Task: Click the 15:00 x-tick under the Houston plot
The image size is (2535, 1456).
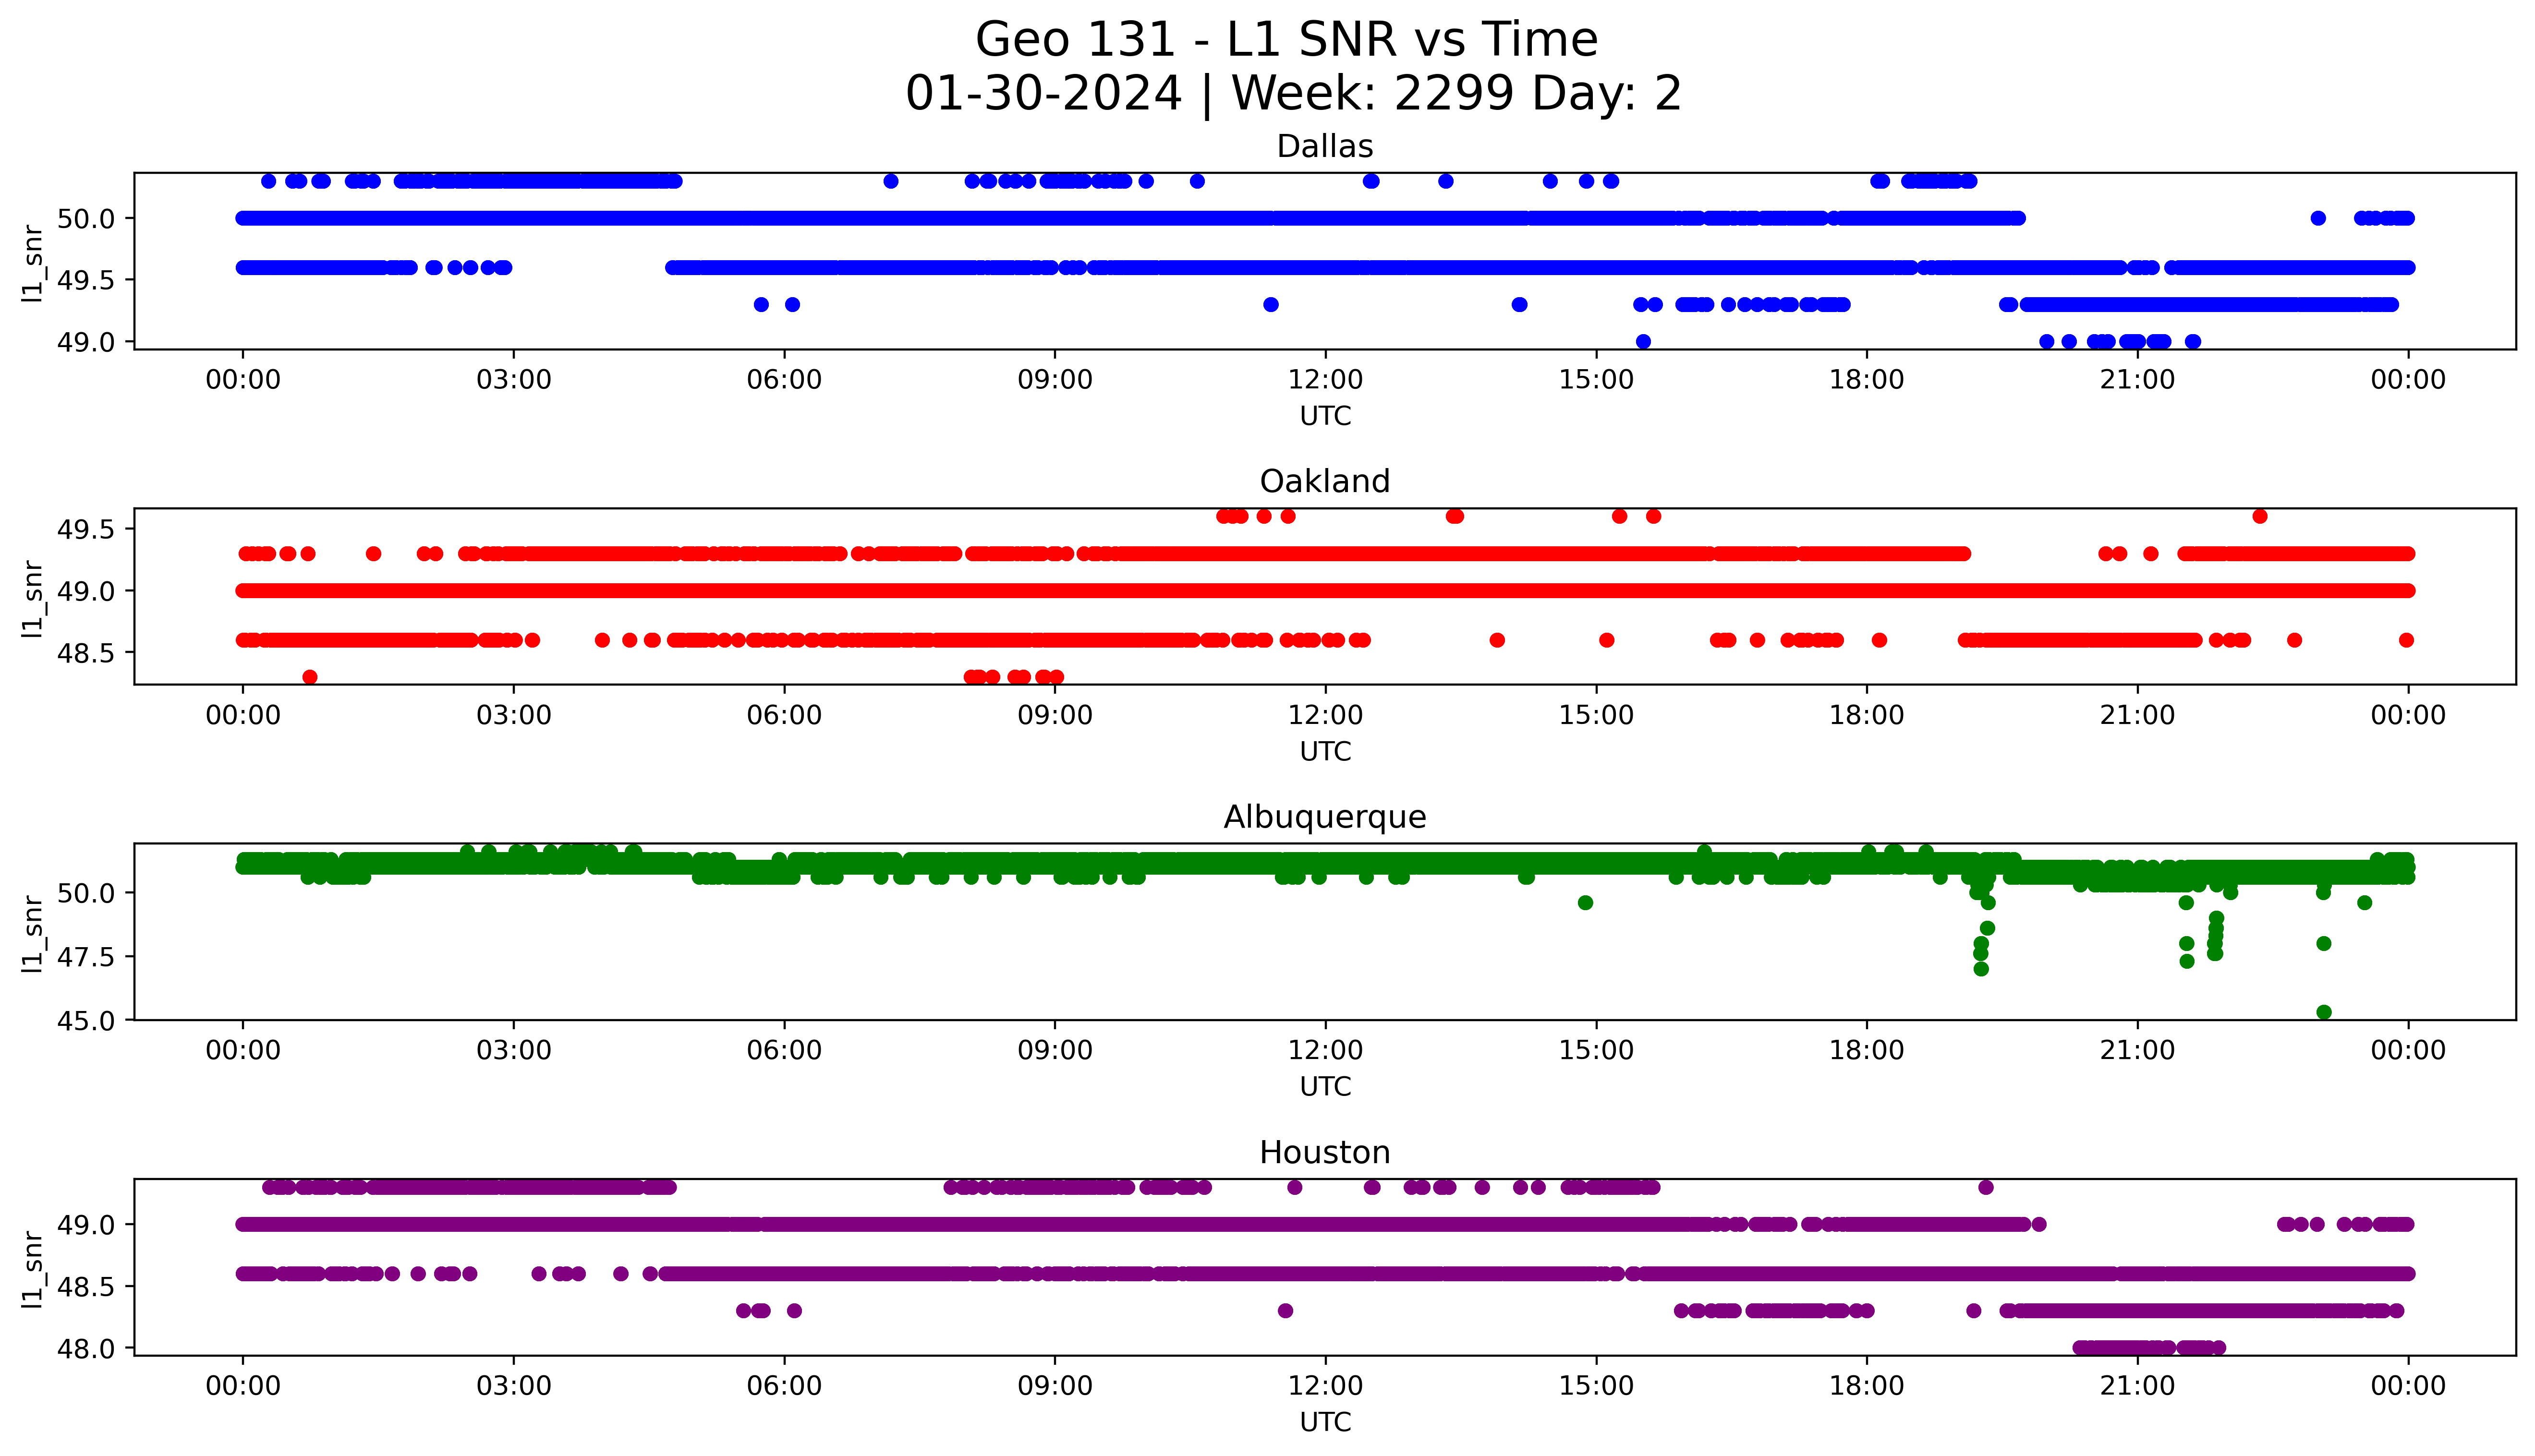Action: point(1597,1386)
